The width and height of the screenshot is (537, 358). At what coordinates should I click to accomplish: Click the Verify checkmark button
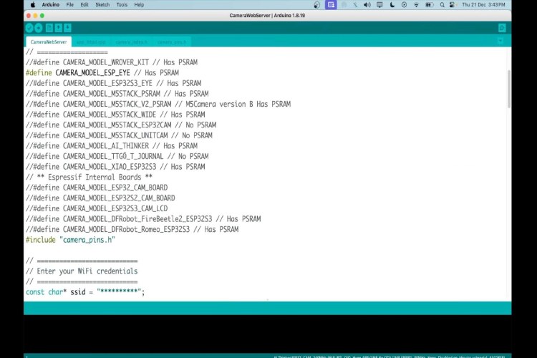click(x=29, y=28)
